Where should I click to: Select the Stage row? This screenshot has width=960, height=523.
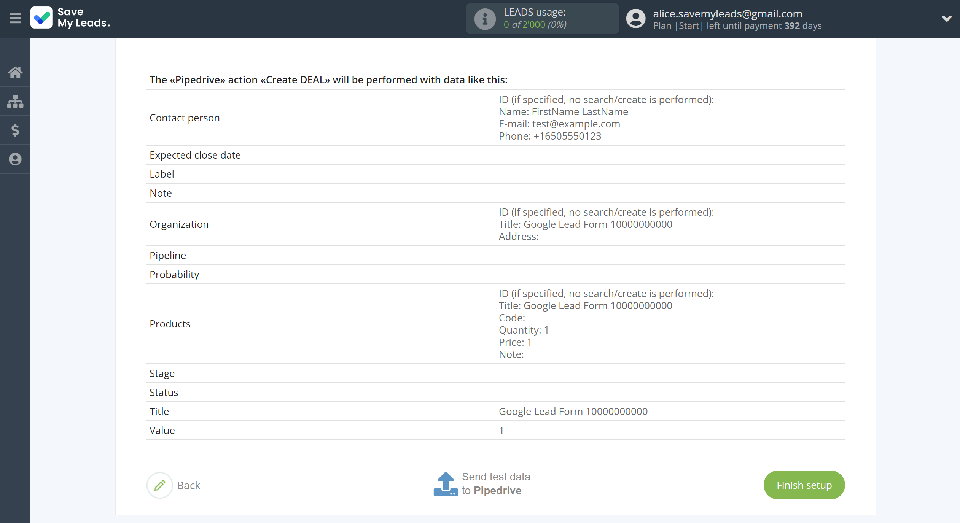pyautogui.click(x=495, y=373)
